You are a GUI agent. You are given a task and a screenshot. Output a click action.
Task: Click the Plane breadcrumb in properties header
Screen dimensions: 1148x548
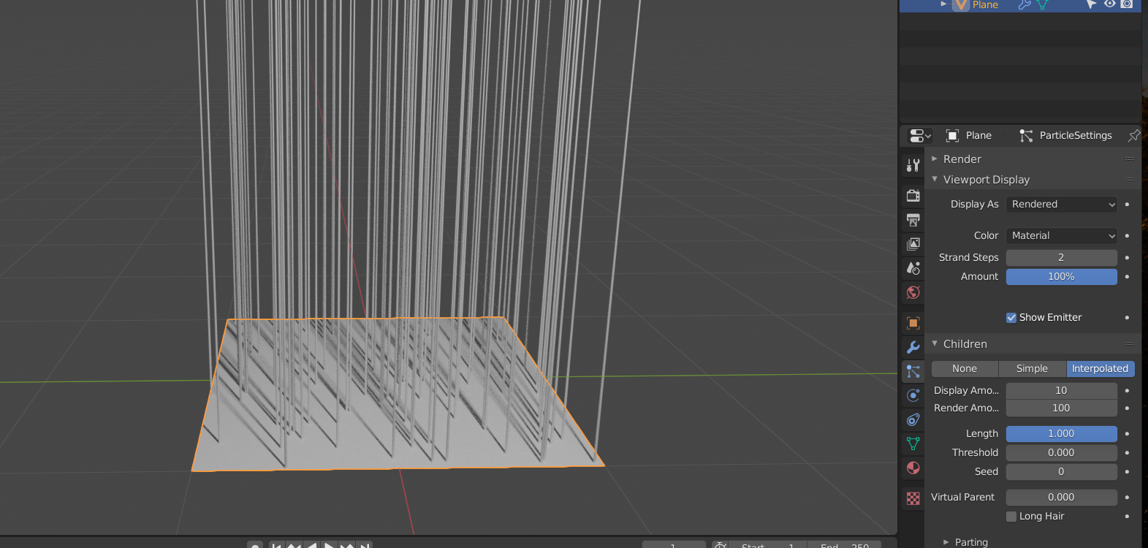(978, 135)
